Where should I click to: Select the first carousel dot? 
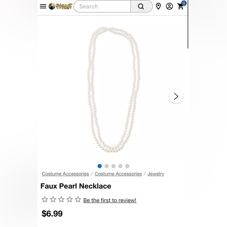(x=99, y=166)
